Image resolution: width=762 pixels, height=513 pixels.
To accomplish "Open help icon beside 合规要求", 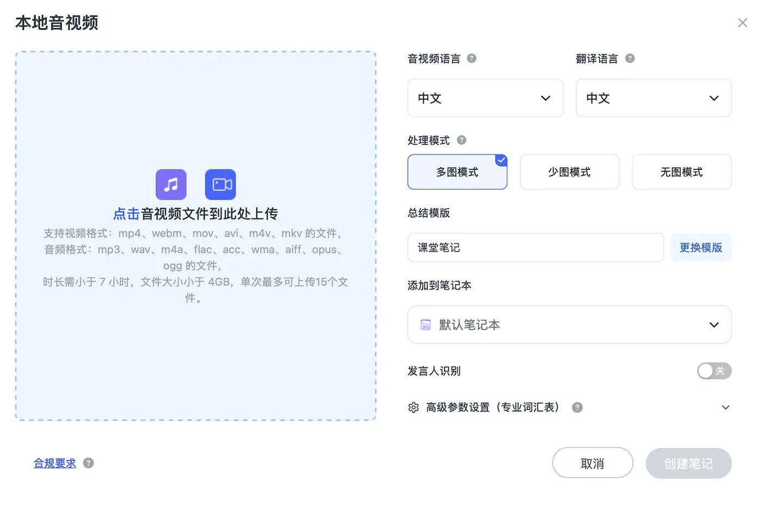I will coord(88,463).
